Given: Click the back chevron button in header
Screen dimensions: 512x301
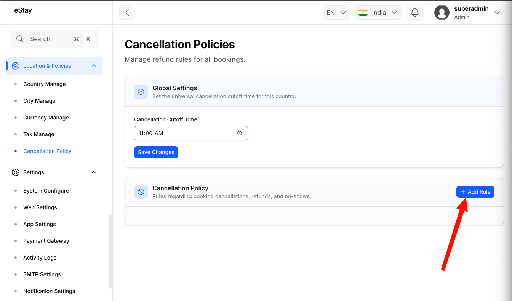Looking at the screenshot, I should 127,13.
